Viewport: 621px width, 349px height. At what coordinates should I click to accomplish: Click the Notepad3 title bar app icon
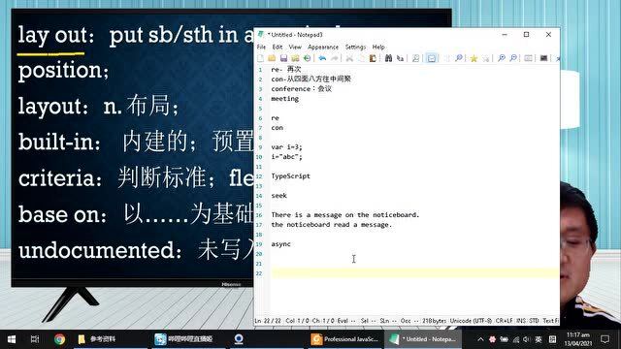tap(261, 35)
